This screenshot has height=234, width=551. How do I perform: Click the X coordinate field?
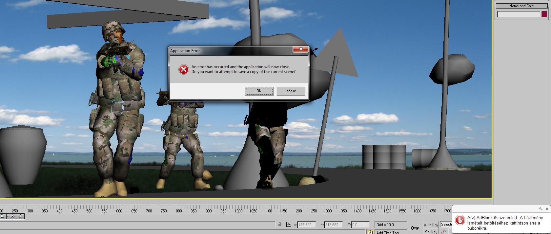point(307,225)
